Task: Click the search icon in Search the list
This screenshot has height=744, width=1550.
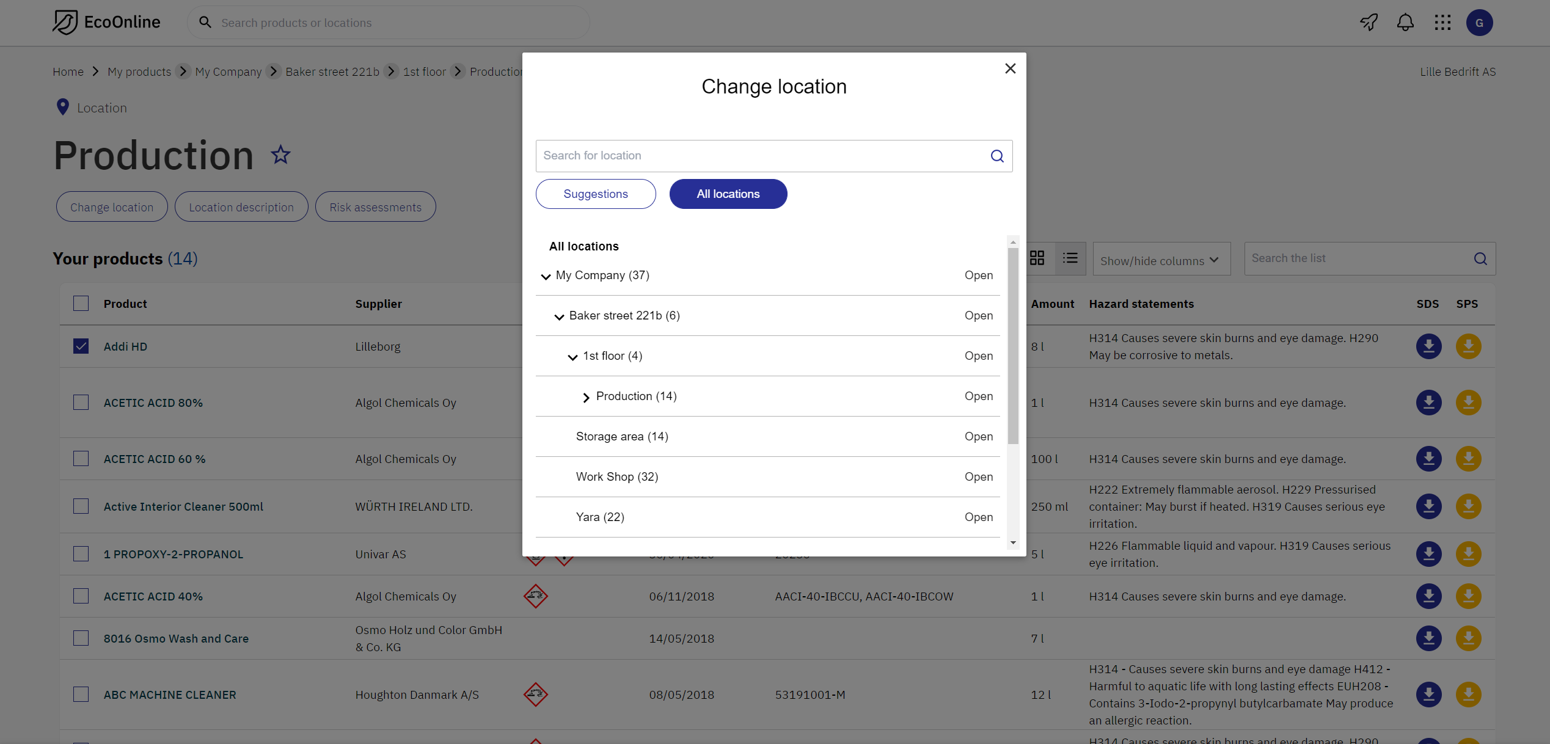Action: pos(1480,259)
